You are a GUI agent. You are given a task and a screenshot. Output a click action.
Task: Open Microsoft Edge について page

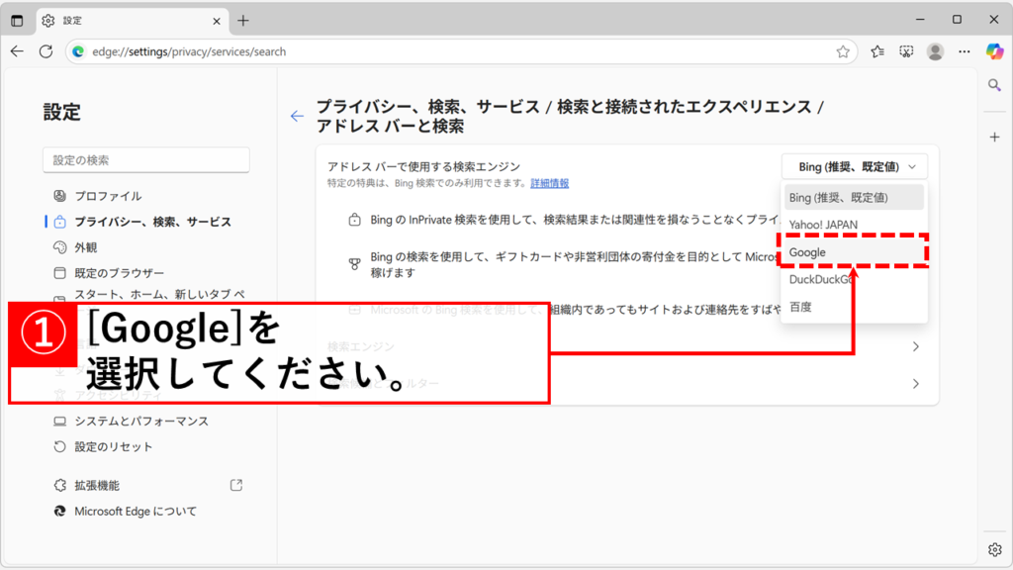pyautogui.click(x=135, y=512)
